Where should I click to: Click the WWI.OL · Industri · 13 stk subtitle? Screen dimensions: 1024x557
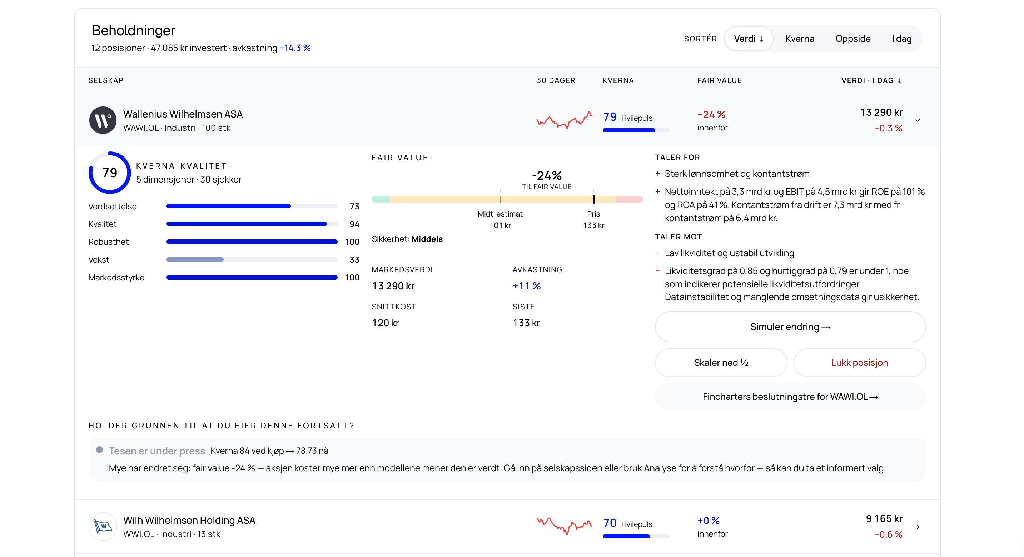172,534
